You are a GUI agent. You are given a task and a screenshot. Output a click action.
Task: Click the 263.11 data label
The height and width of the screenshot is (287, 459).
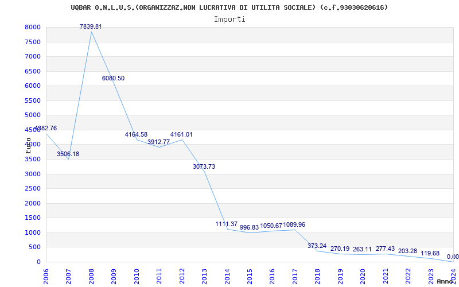pyautogui.click(x=362, y=249)
